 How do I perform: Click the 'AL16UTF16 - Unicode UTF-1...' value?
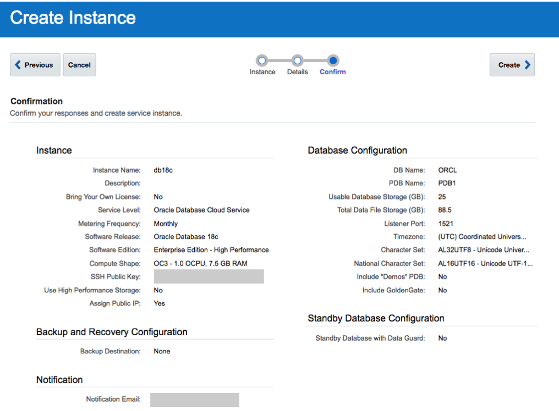pos(485,264)
